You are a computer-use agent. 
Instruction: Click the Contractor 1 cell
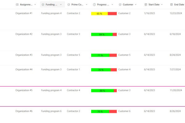(73, 69)
